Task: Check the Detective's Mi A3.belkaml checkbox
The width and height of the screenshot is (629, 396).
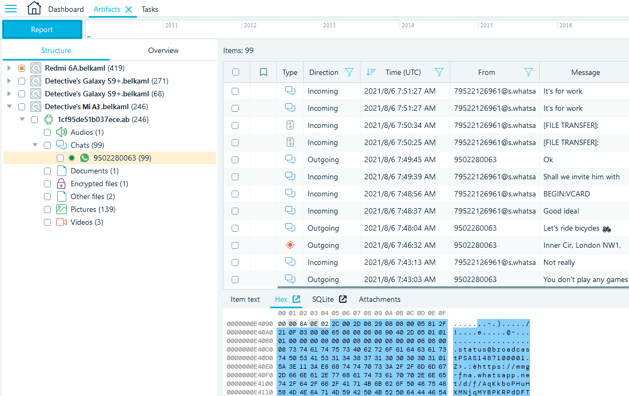Action: click(21, 106)
